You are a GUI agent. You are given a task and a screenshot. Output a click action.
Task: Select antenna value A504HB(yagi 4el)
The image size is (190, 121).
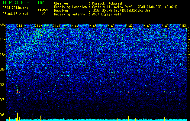(x=107, y=14)
